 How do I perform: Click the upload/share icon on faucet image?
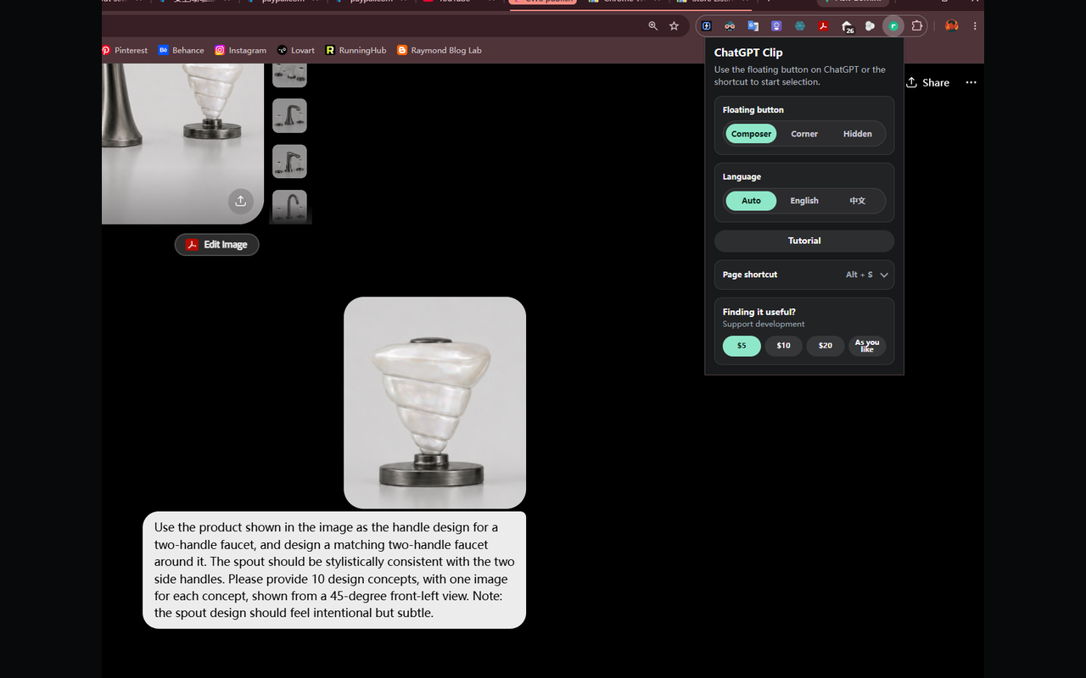pos(241,201)
